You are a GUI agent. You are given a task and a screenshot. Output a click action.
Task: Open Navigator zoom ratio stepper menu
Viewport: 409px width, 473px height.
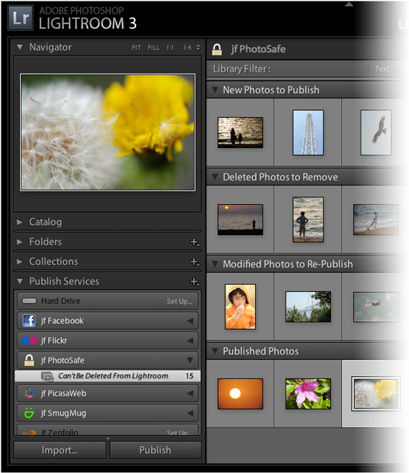pos(198,48)
